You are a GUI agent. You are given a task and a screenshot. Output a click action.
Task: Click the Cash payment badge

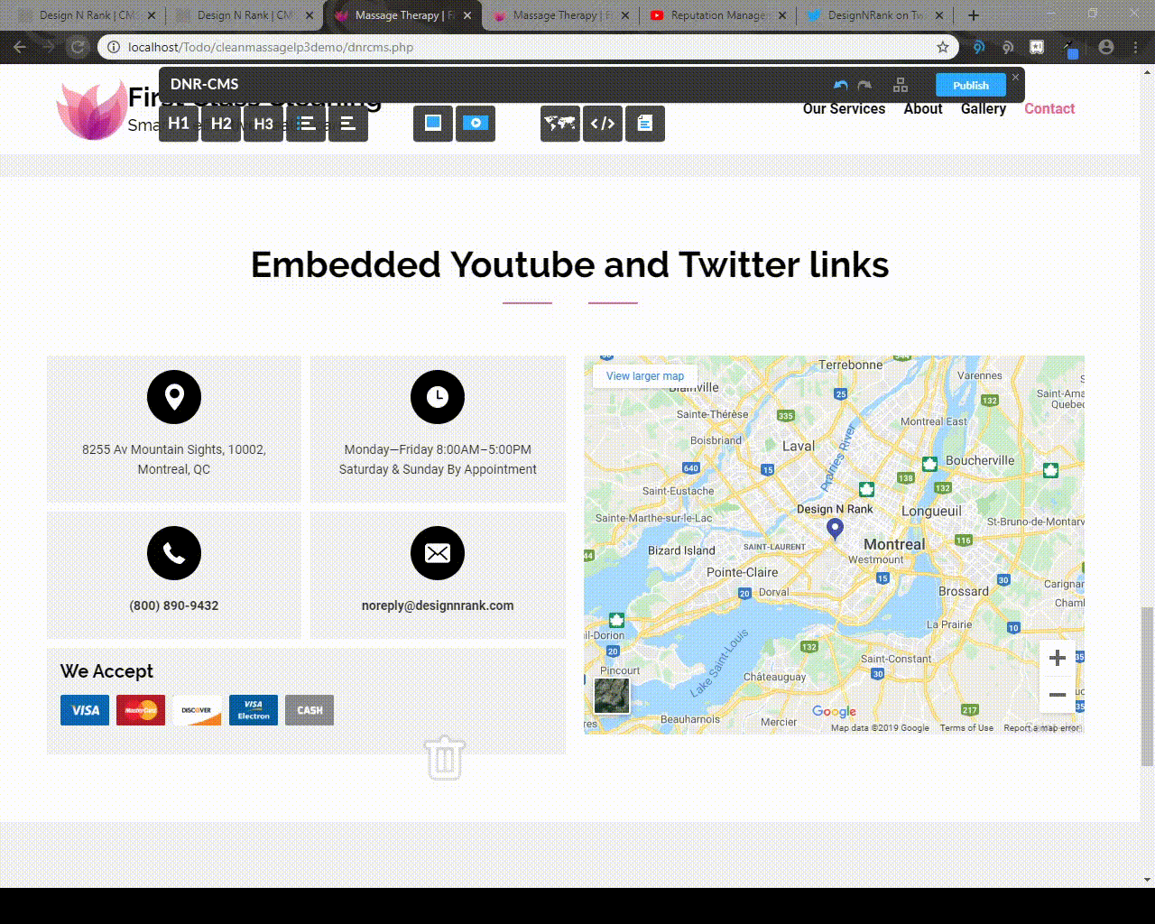310,710
